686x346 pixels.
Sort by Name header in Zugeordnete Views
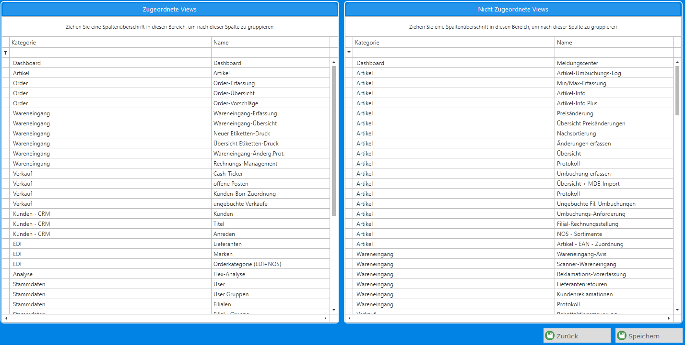point(271,43)
